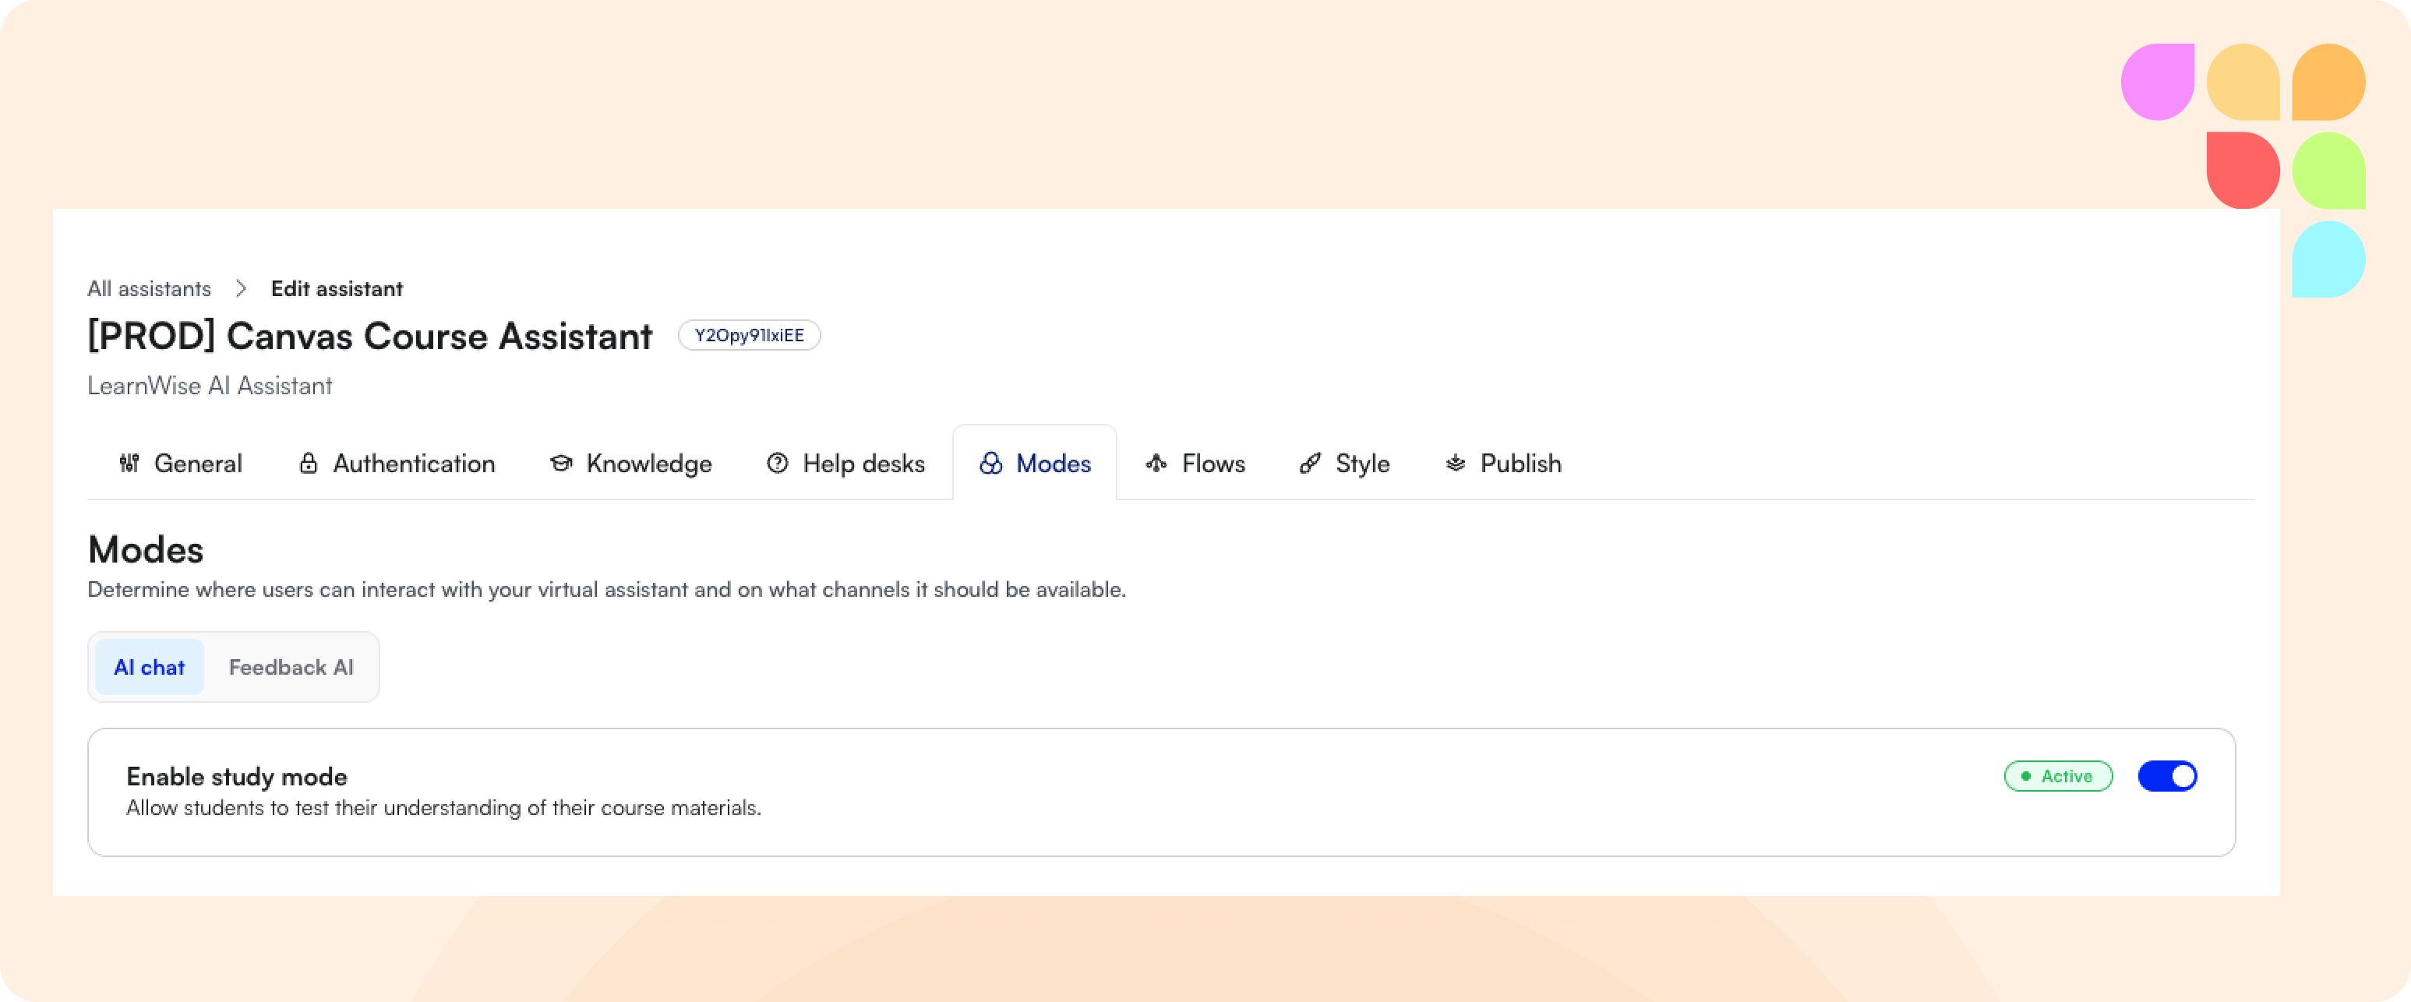Click the Edit assistant breadcrumb
Screen dimensions: 2411x1002
point(337,288)
